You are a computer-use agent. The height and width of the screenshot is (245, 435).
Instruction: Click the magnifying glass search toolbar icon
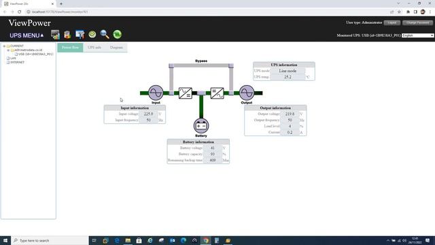pyautogui.click(x=105, y=35)
